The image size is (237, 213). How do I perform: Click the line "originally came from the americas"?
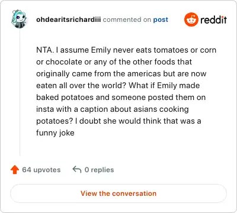tap(121, 74)
